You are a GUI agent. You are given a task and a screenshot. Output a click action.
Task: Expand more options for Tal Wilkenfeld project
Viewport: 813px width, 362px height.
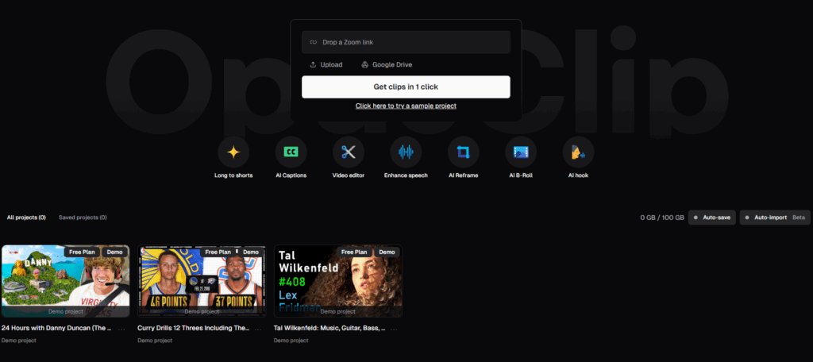[x=395, y=327]
